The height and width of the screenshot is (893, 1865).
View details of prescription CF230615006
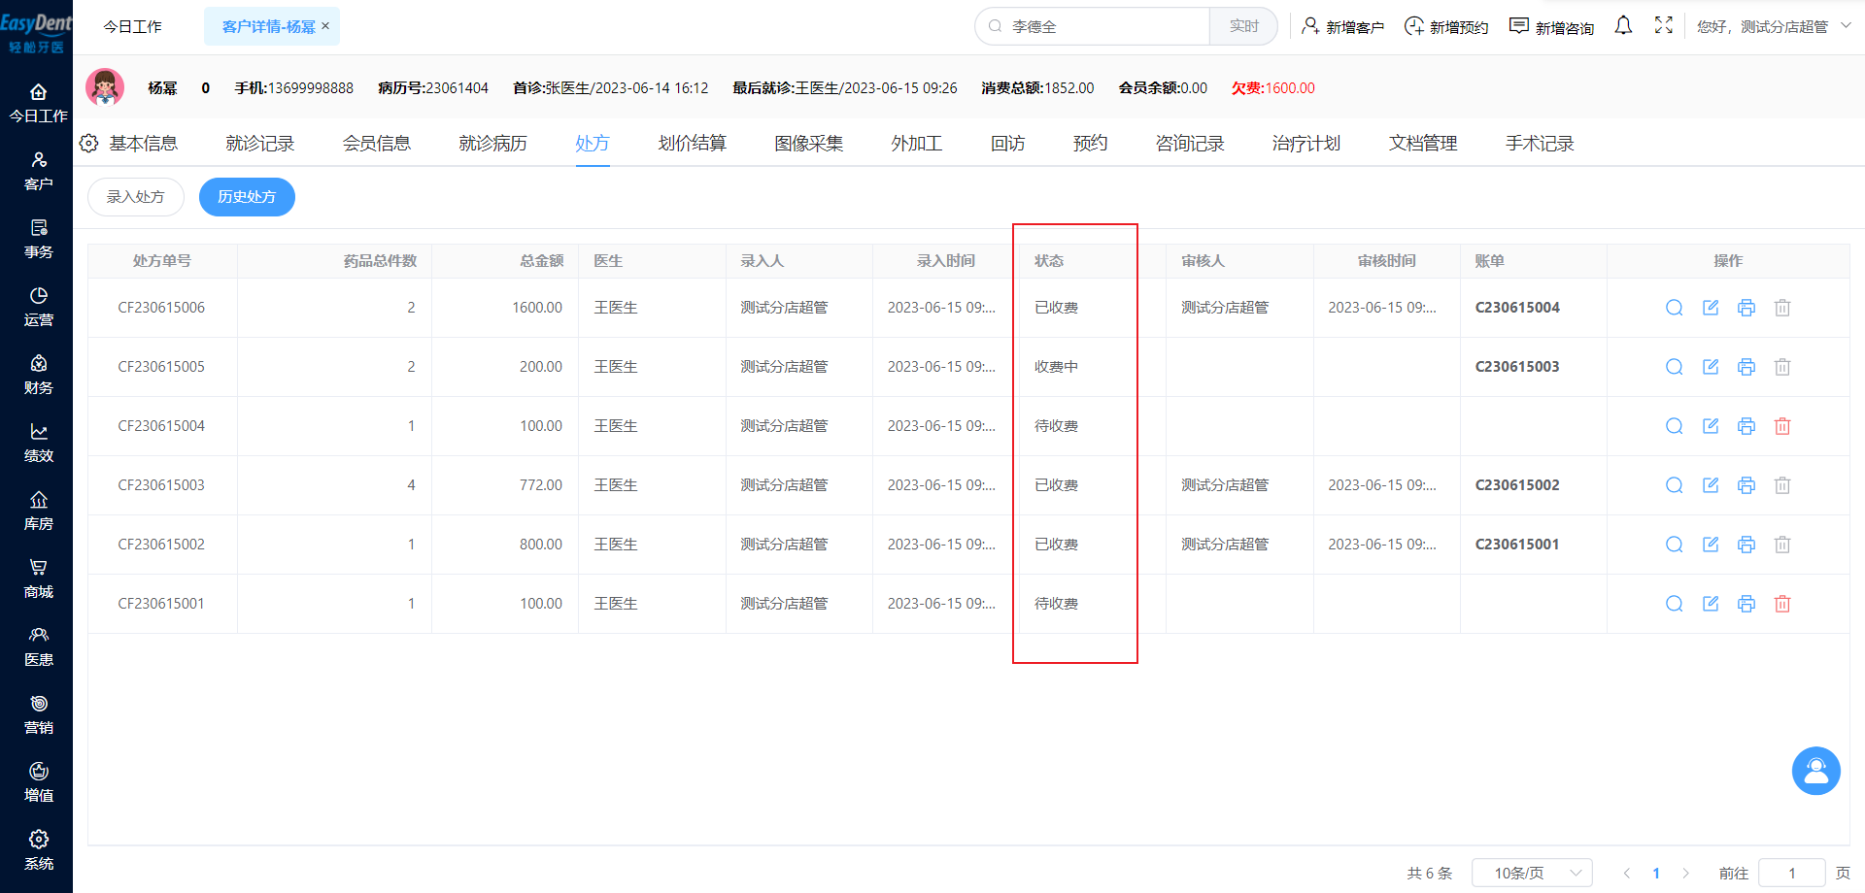tap(1675, 308)
